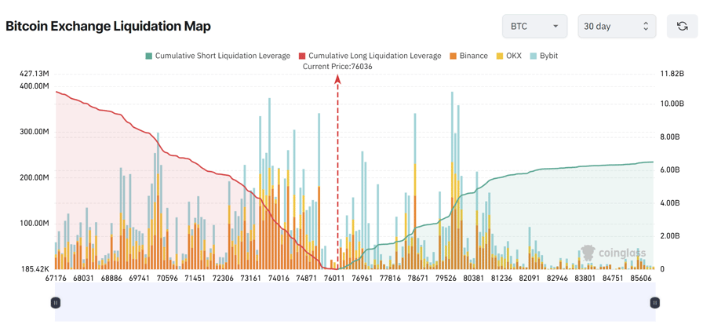Open the 30 day period selector
Screen dimensions: 703x328
pyautogui.click(x=616, y=26)
